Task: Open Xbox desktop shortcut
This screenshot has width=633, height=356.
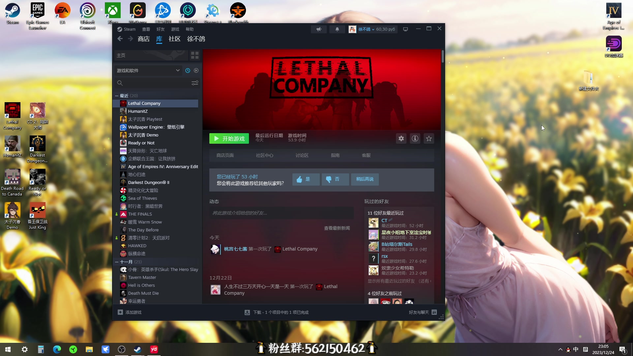Action: click(113, 13)
